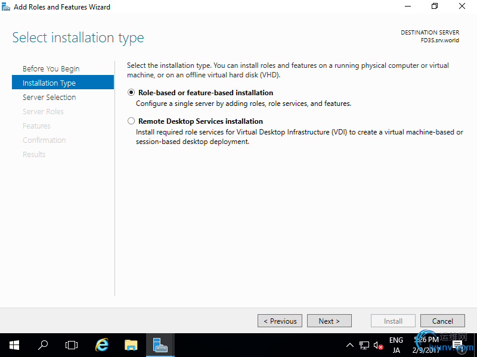The image size is (477, 357).
Task: Open the ENG JA language selector
Action: coord(396,345)
